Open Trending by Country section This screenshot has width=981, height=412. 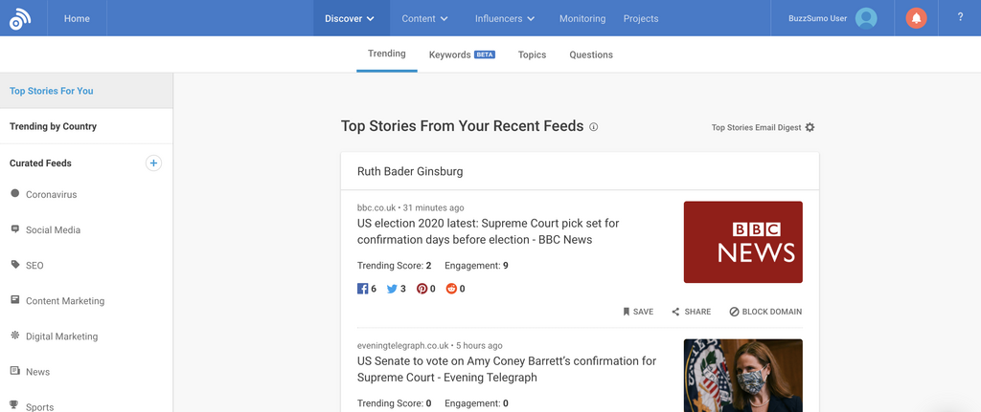53,126
